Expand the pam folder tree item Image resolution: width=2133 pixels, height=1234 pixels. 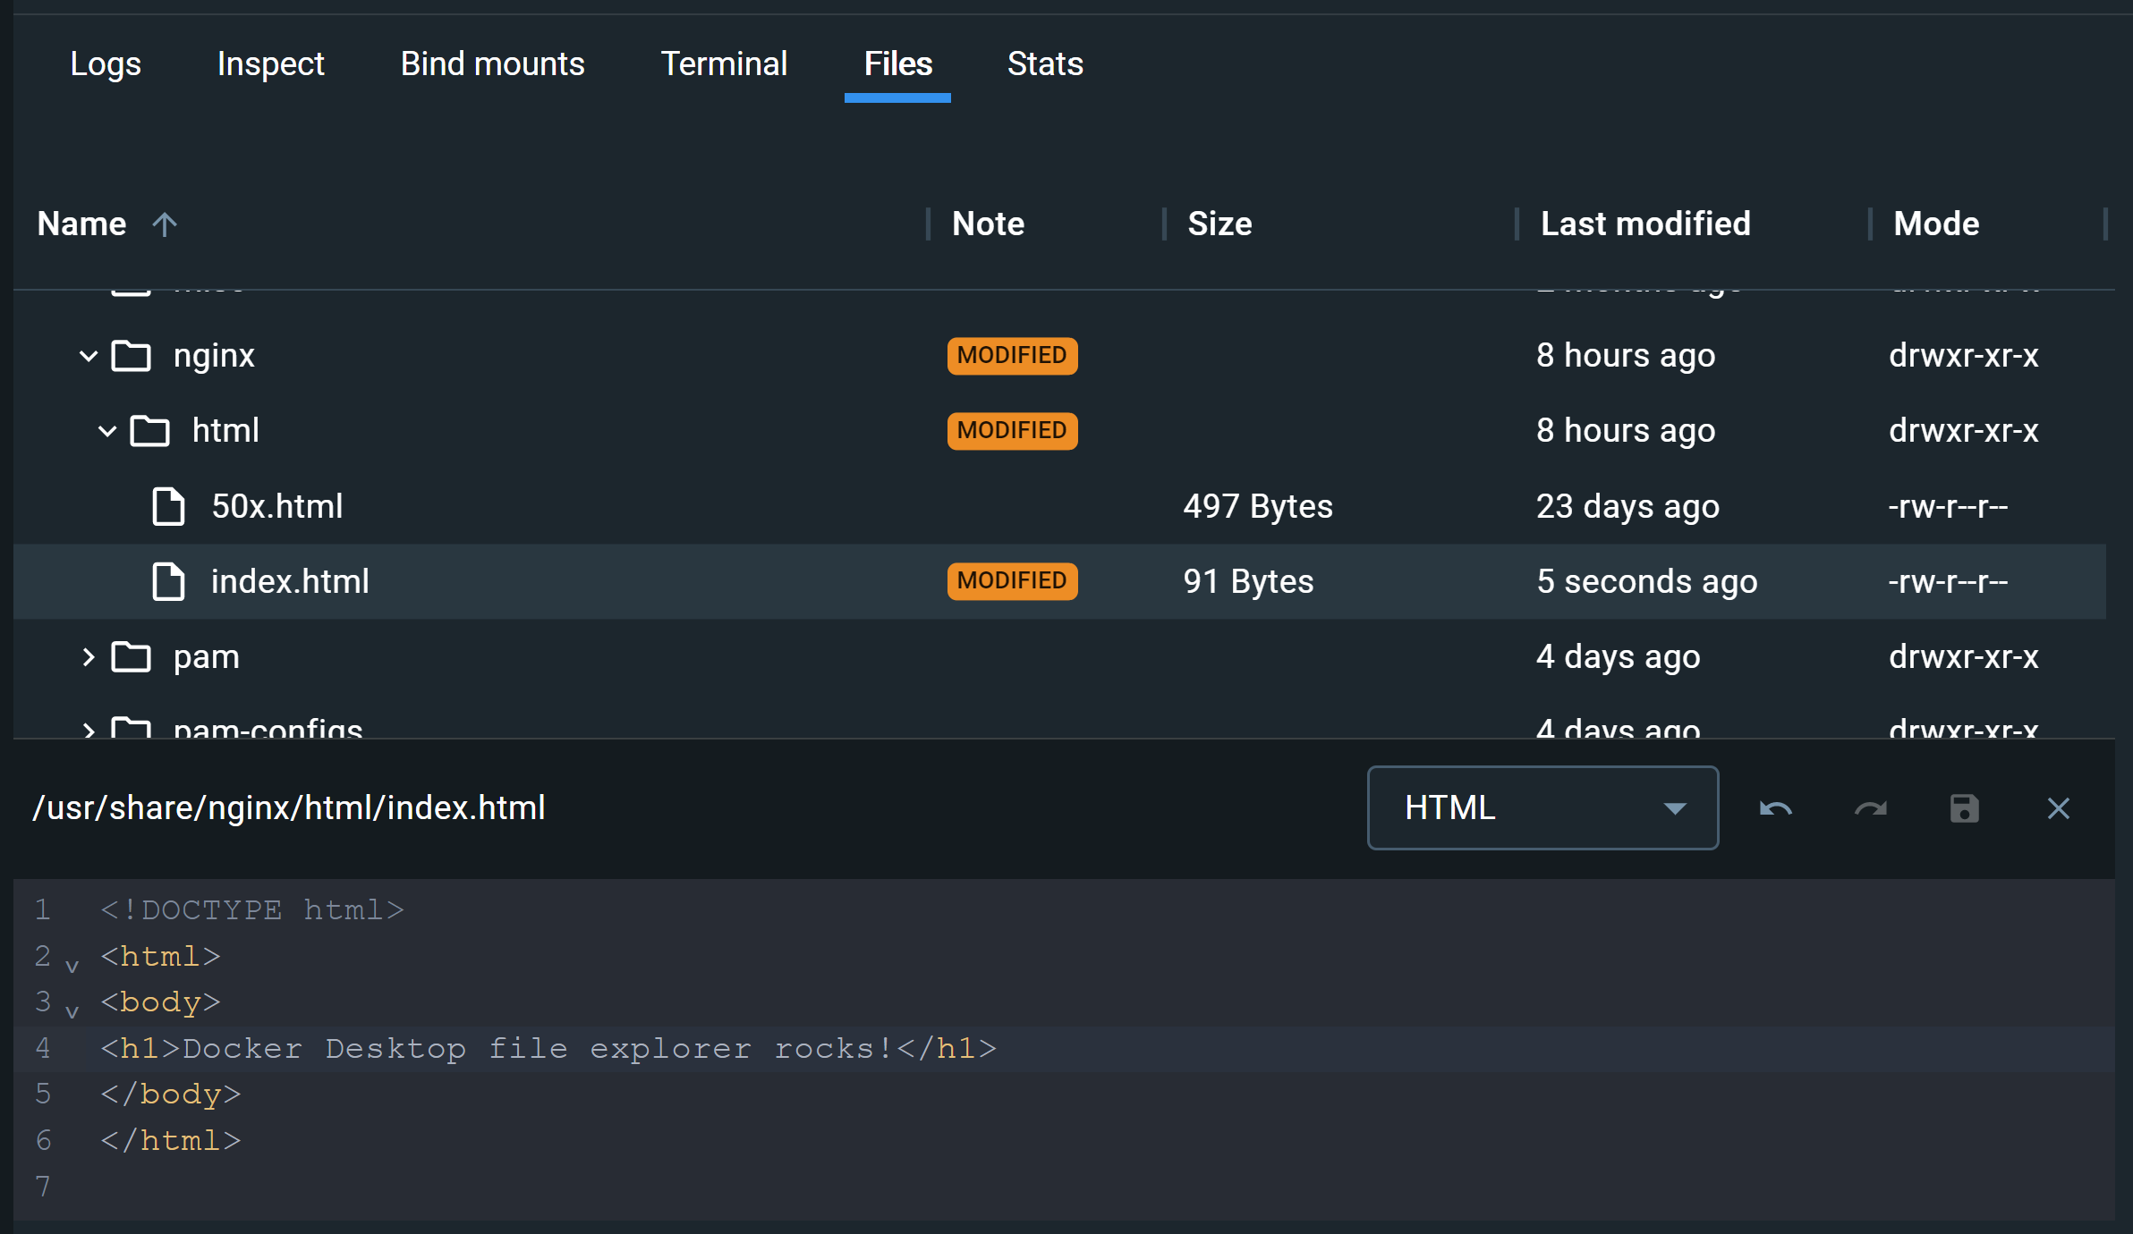pyautogui.click(x=91, y=656)
